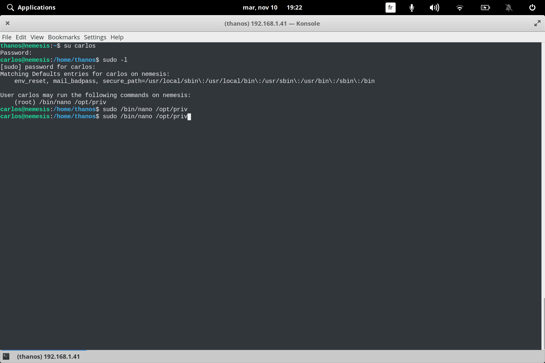This screenshot has width=545, height=363.
Task: Click the terminal icon on the bottom session tab
Action: tap(6, 356)
